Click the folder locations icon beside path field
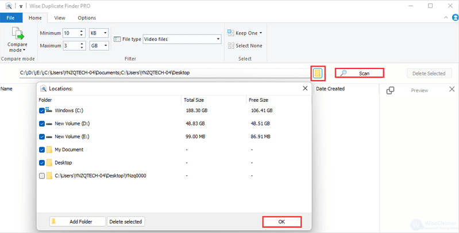The width and height of the screenshot is (459, 233). point(318,73)
